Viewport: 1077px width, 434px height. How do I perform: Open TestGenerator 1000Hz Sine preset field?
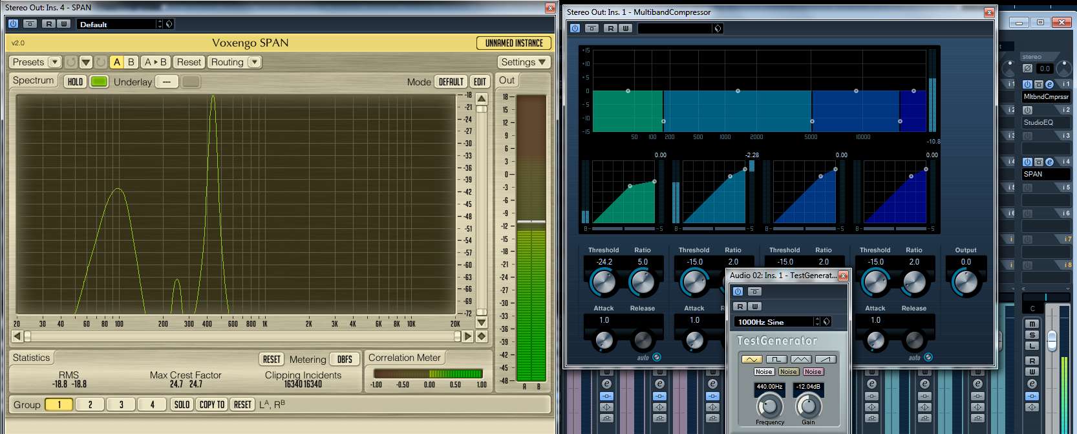click(774, 322)
